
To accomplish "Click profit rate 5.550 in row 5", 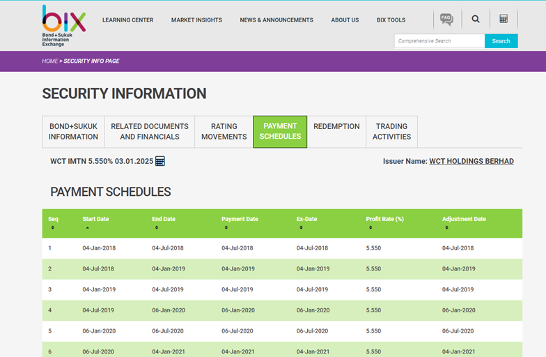I will pos(373,331).
